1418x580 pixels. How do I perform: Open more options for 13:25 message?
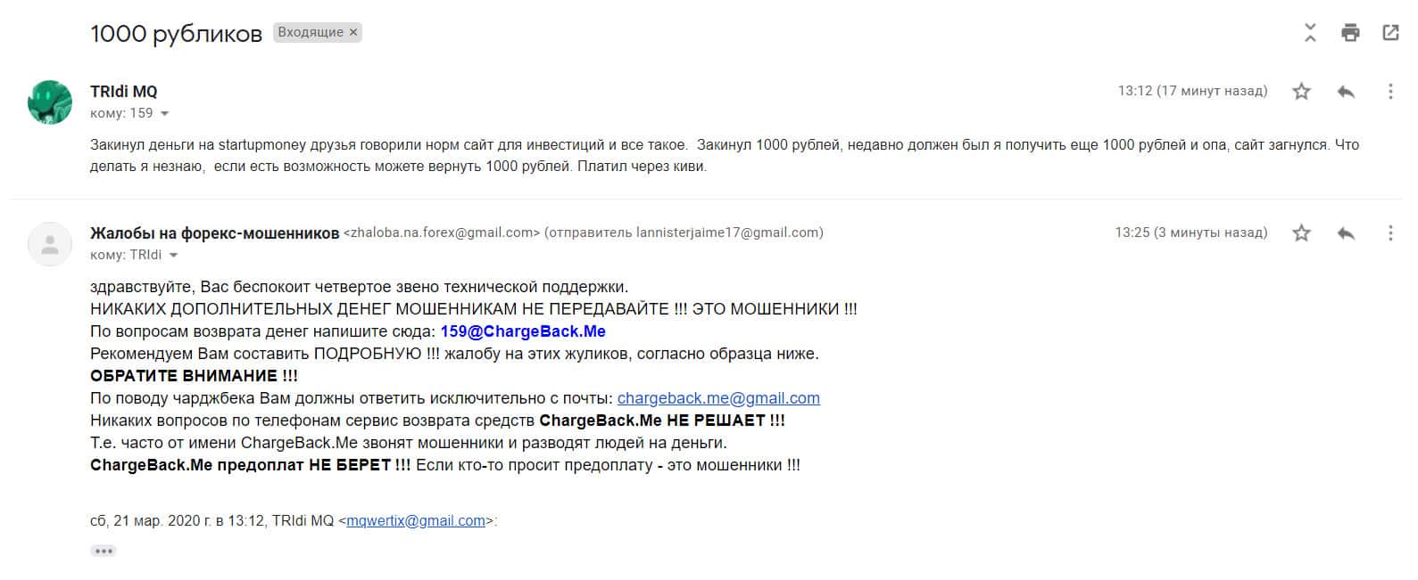[1390, 233]
